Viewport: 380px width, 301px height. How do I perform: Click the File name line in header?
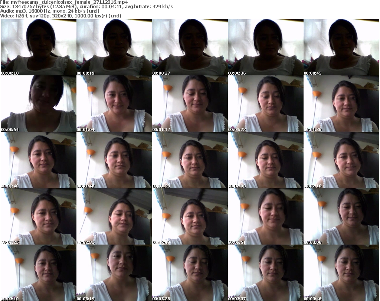(x=67, y=2)
